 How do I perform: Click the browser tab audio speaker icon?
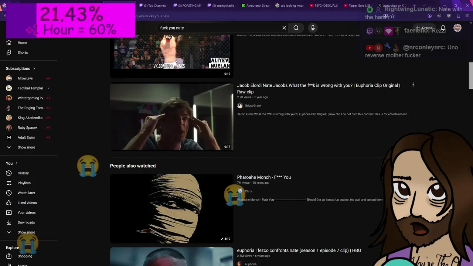click(x=439, y=16)
